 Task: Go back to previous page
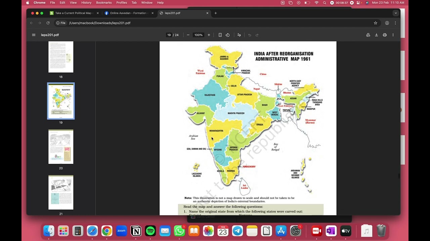32,23
